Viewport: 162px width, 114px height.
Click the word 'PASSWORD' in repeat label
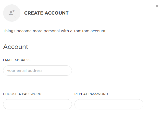98,94
